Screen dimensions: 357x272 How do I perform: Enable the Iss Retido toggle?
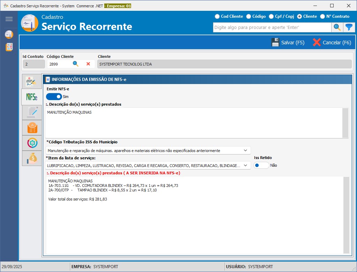(261, 166)
